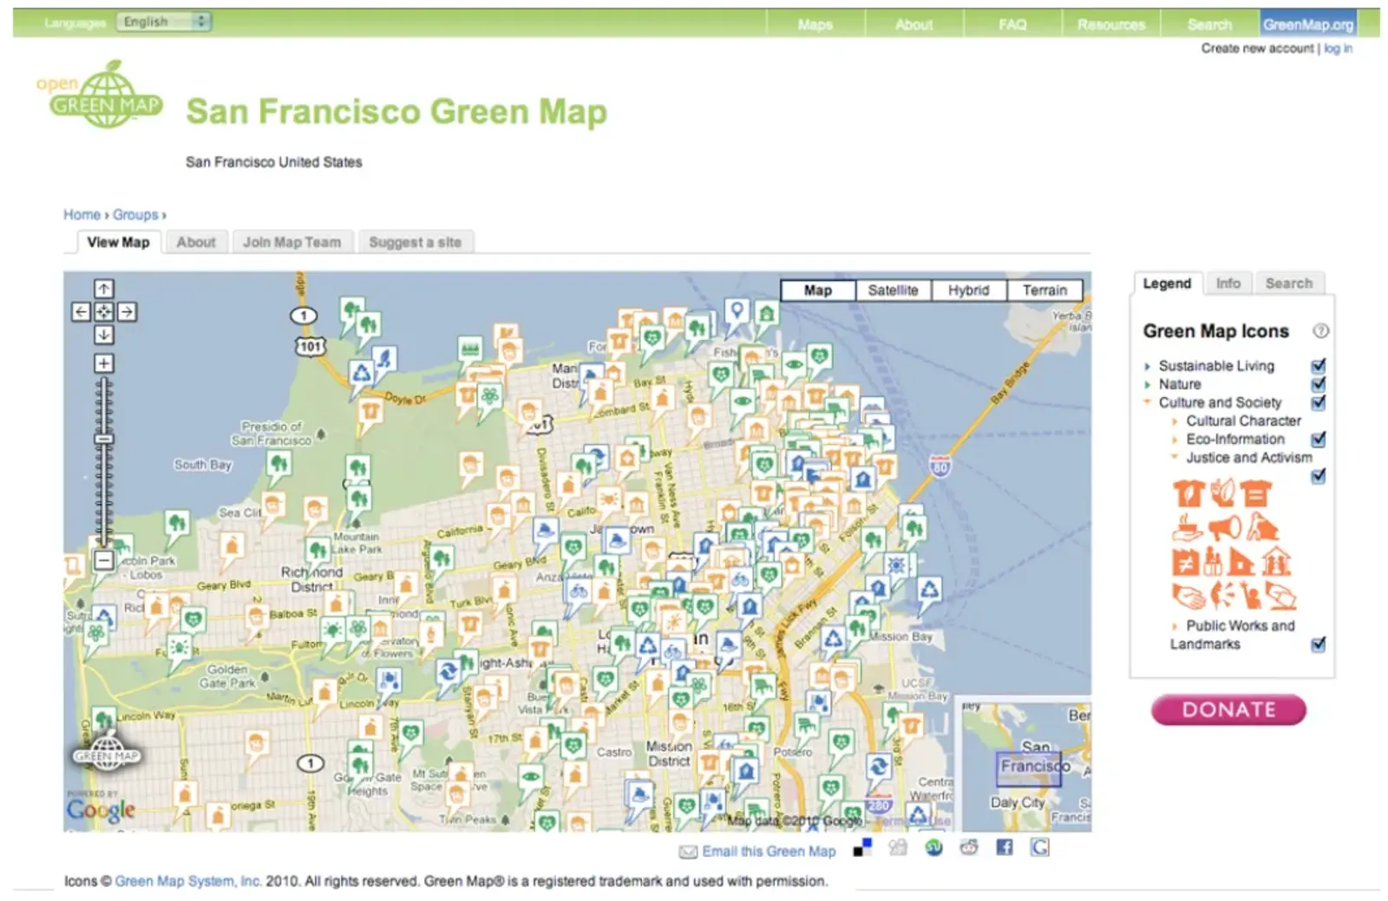Open FAQ in top navigation
1388x901 pixels.
click(x=1012, y=24)
